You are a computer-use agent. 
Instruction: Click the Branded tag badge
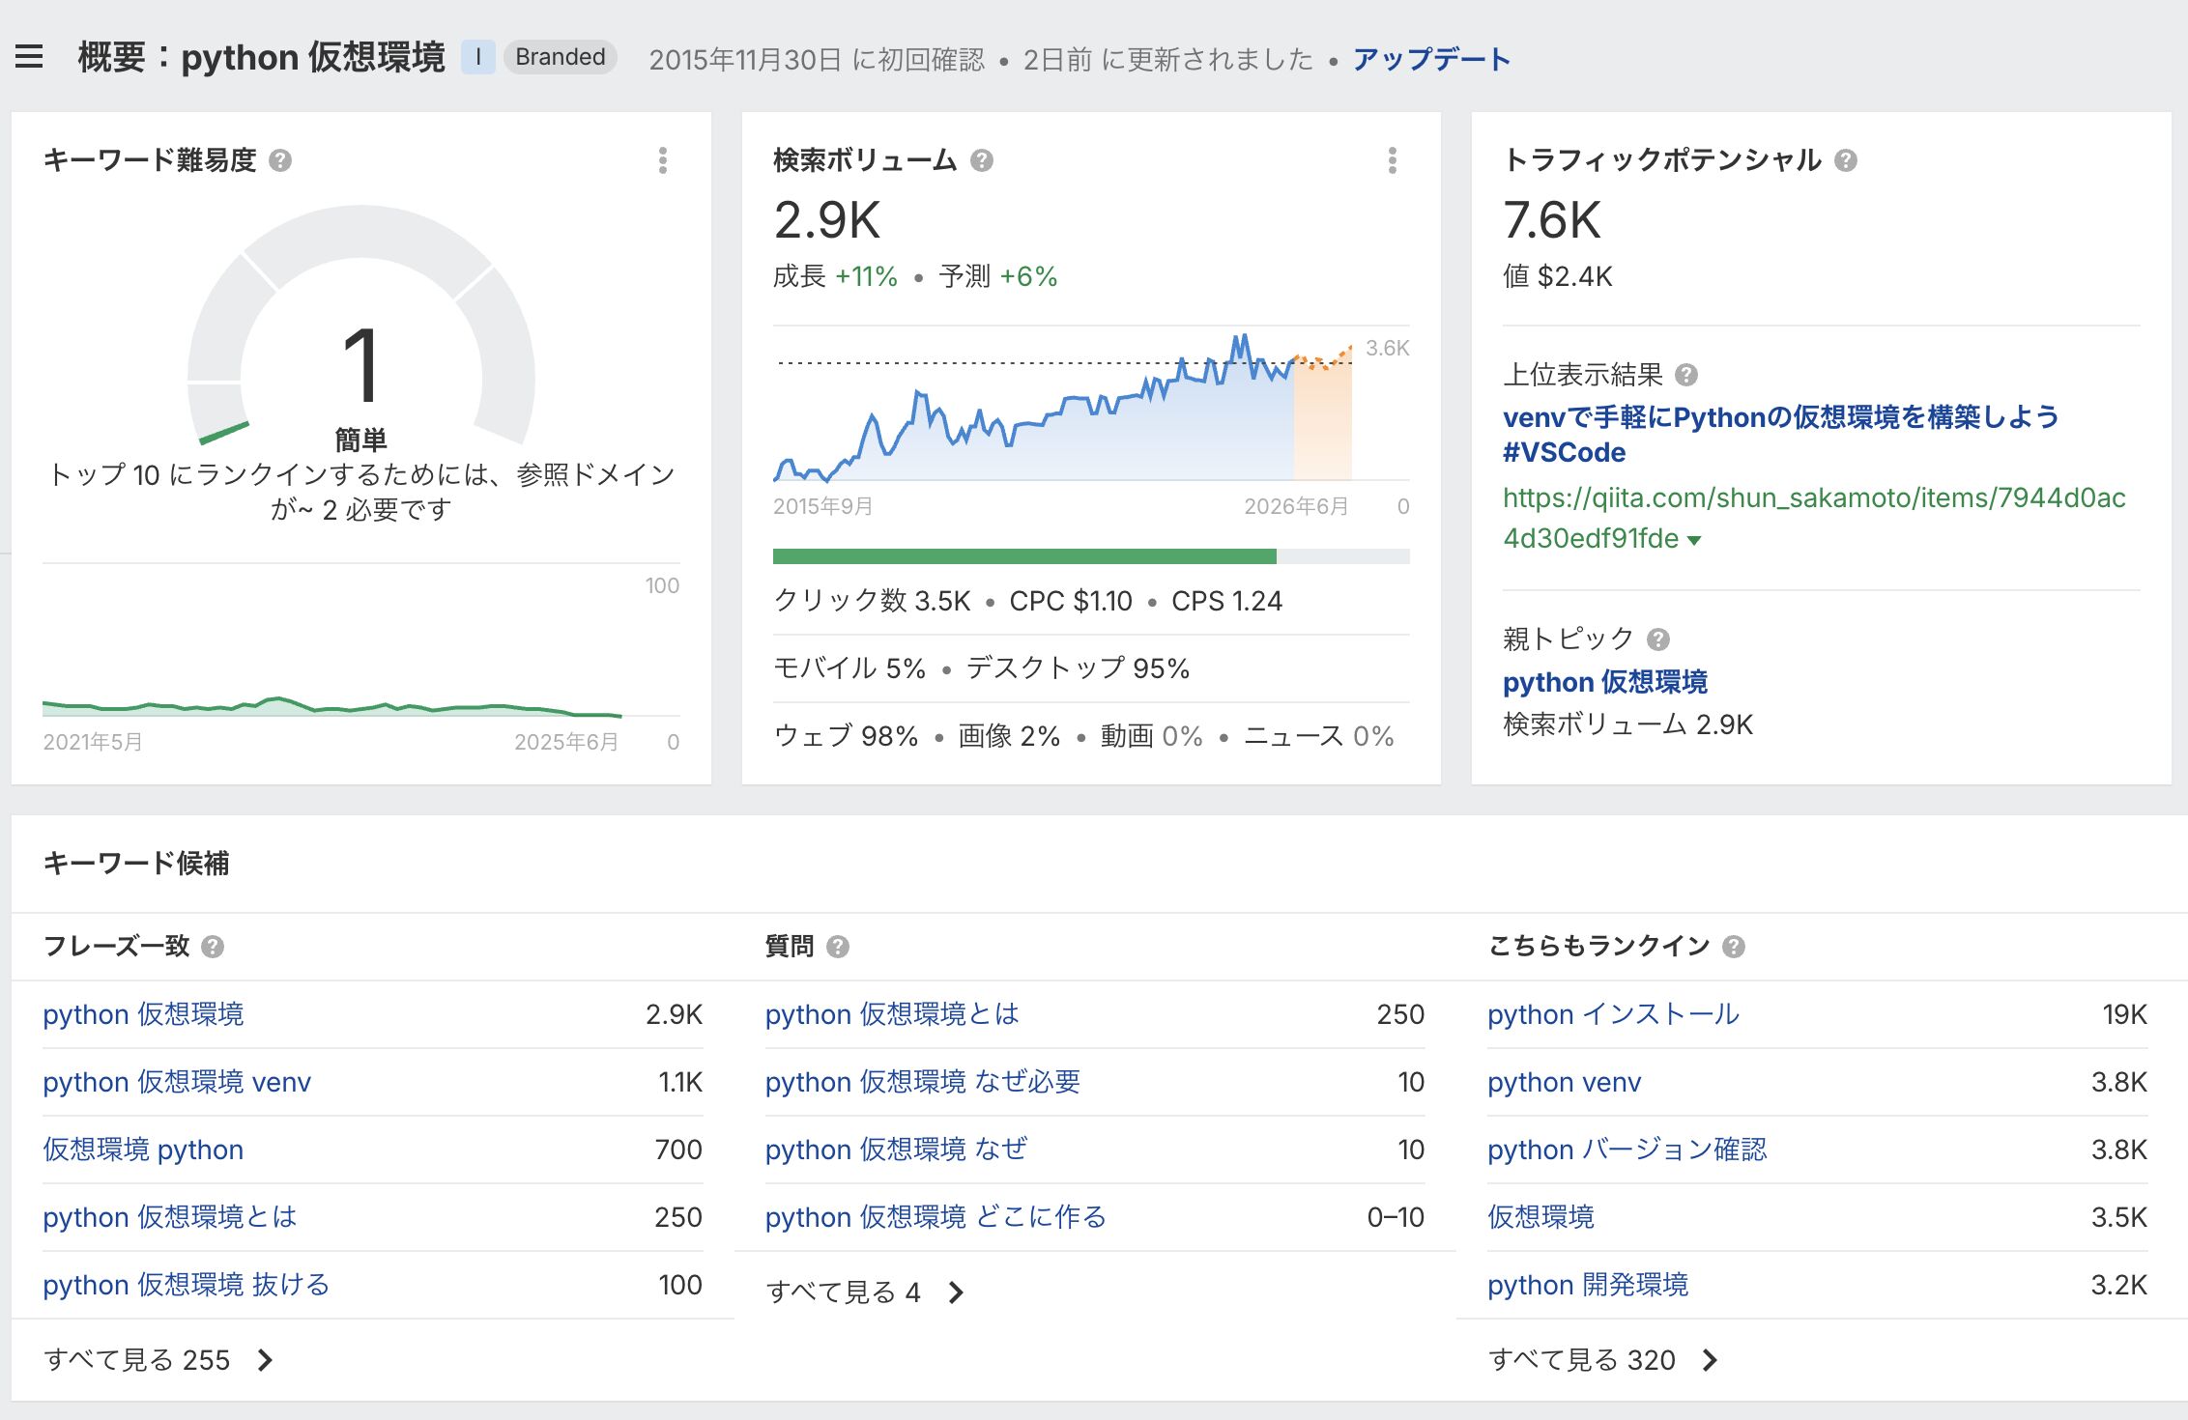(560, 57)
